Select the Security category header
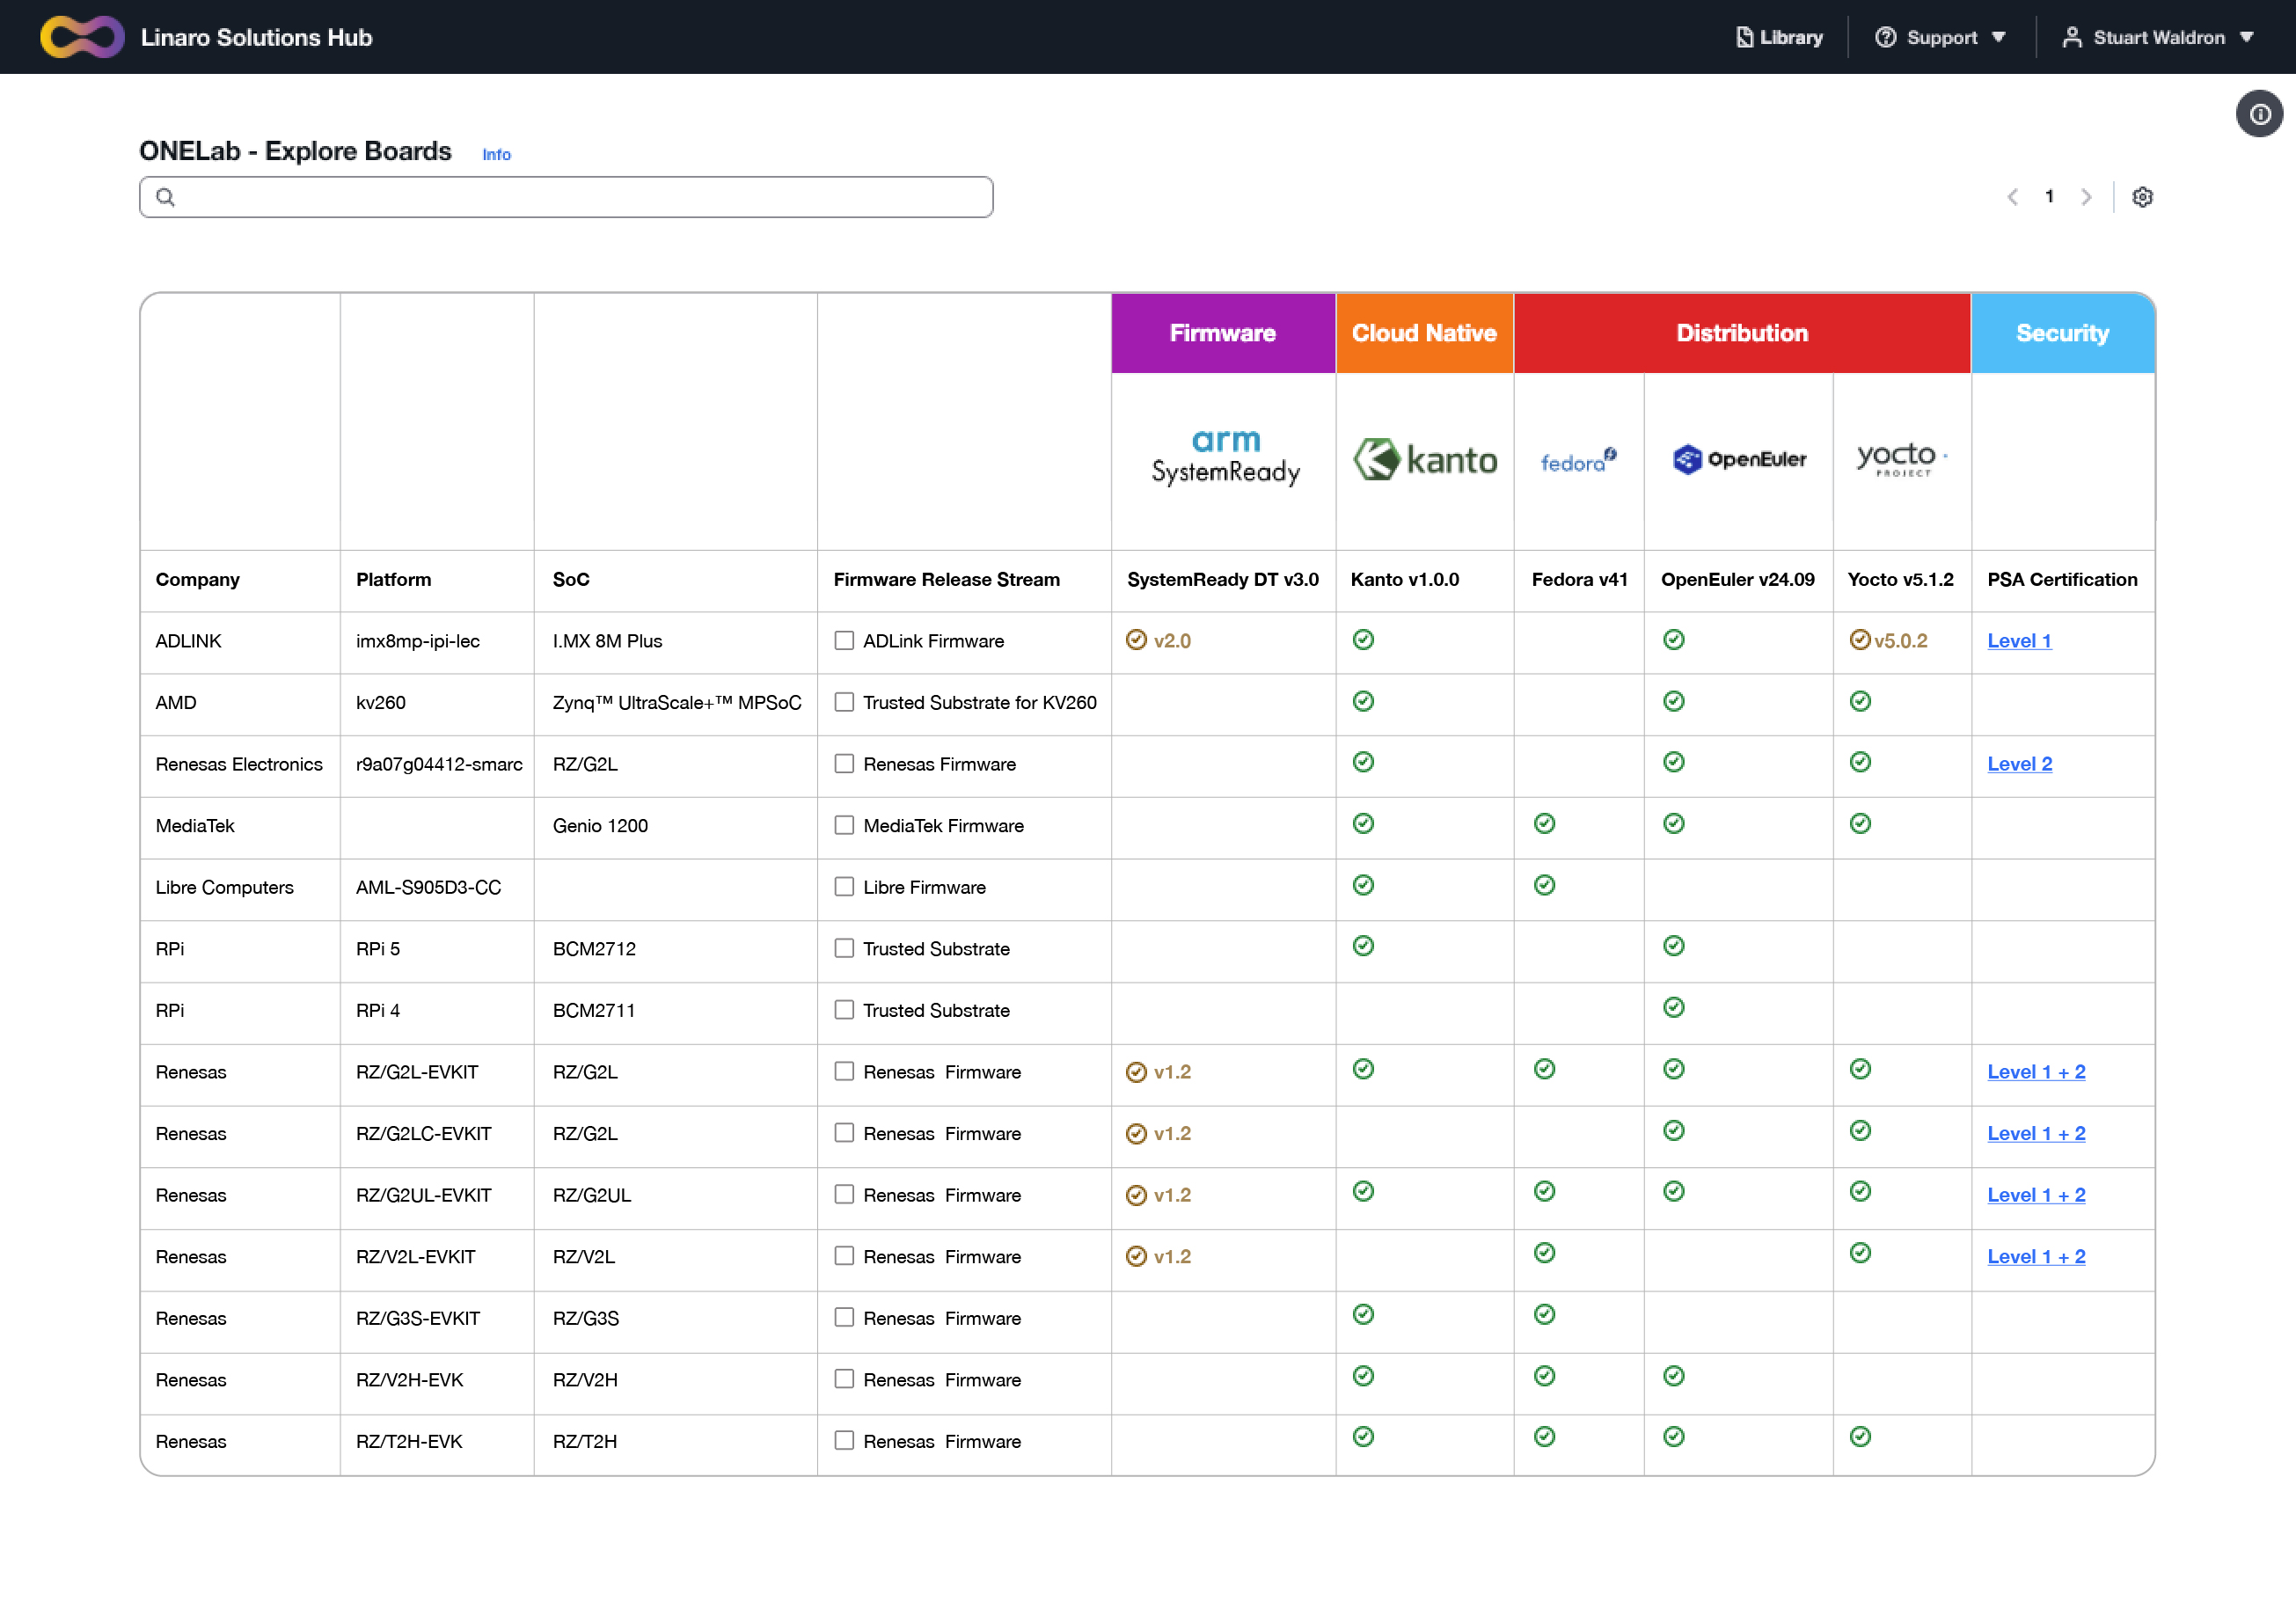2296x1616 pixels. (x=2062, y=333)
